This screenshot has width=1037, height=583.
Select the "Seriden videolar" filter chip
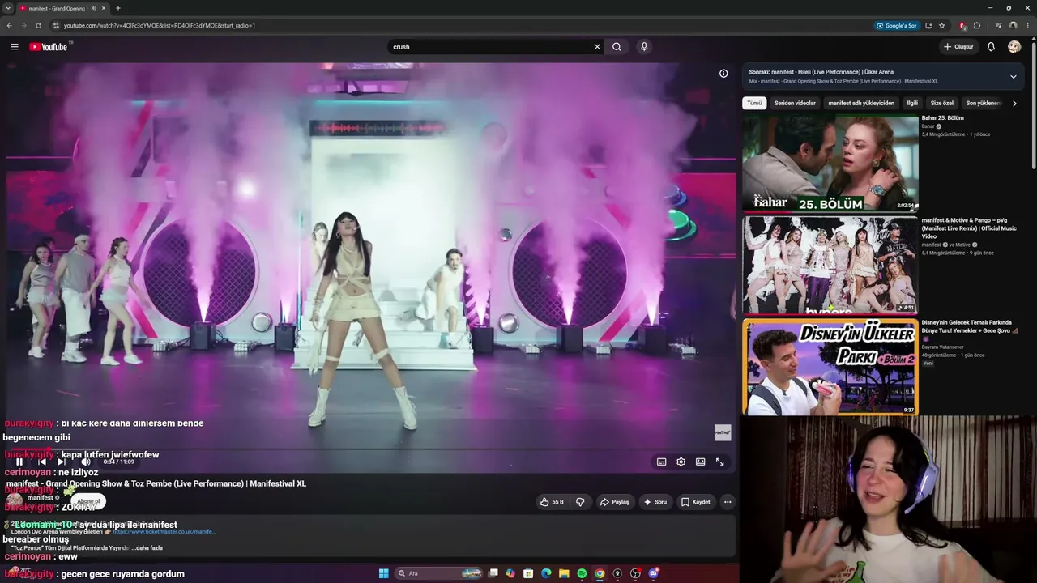[x=795, y=104]
